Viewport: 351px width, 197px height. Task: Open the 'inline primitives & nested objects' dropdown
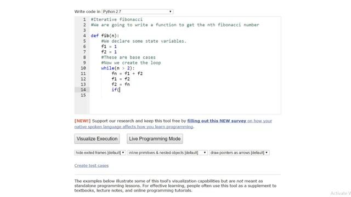click(x=167, y=153)
